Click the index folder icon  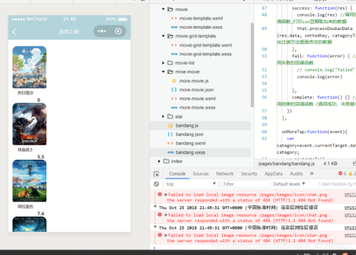166,161
